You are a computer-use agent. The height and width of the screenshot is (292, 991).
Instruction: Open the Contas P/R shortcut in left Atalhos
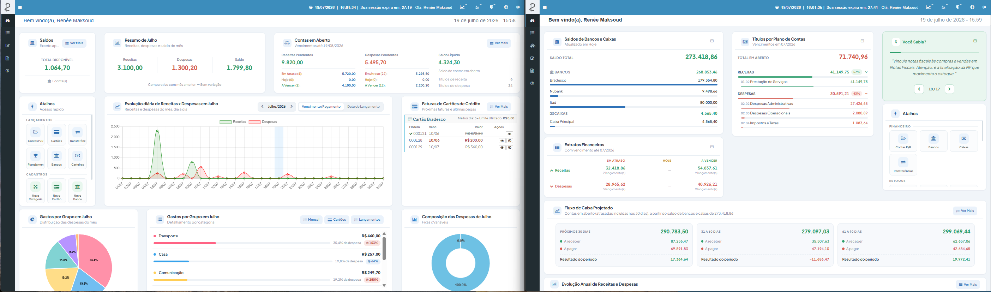click(35, 134)
